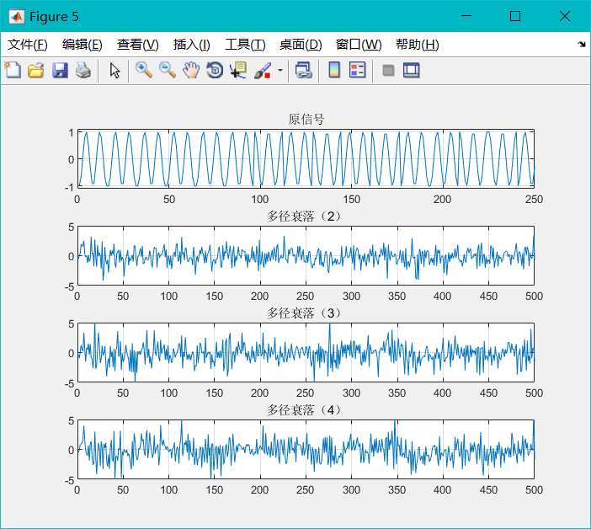591x529 pixels.
Task: Click the Link Plot icon
Action: coord(304,71)
